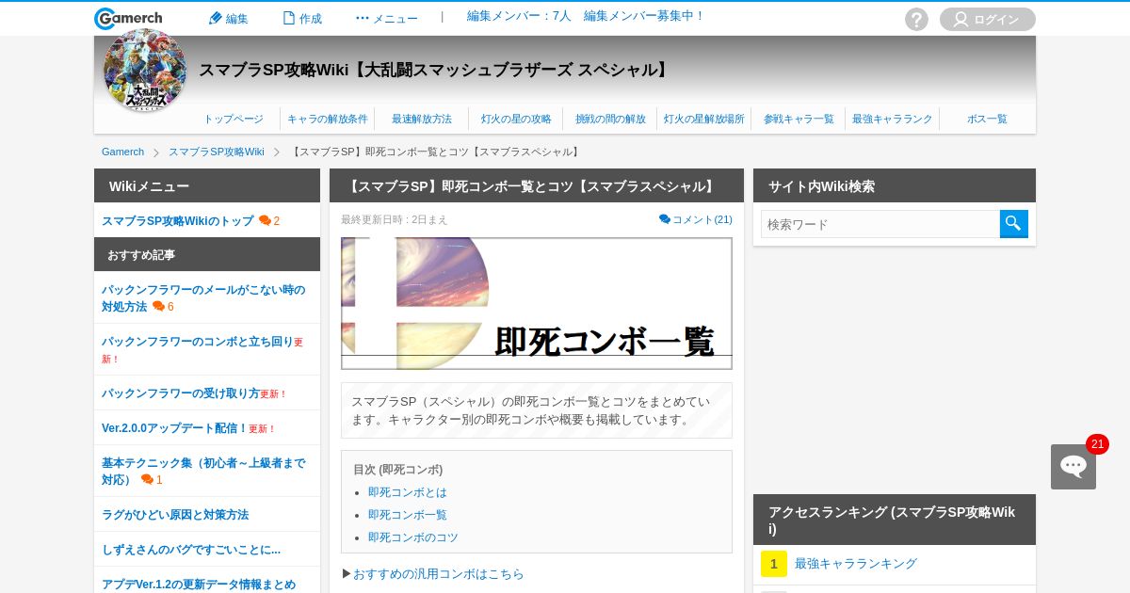Click the Smash Bros wiki logo image
This screenshot has height=593, width=1130.
[x=145, y=71]
